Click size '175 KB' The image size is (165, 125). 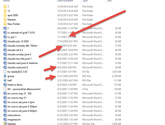coord(117,85)
